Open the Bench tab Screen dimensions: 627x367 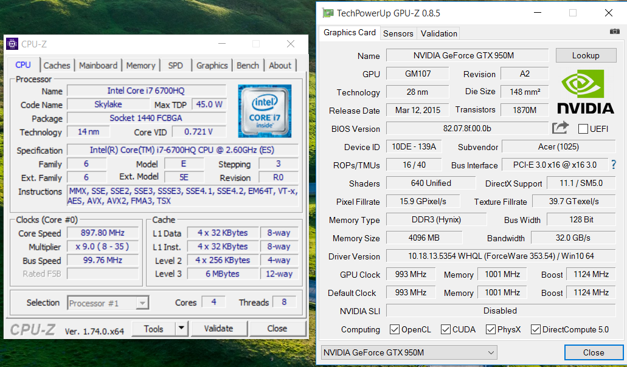pos(248,66)
